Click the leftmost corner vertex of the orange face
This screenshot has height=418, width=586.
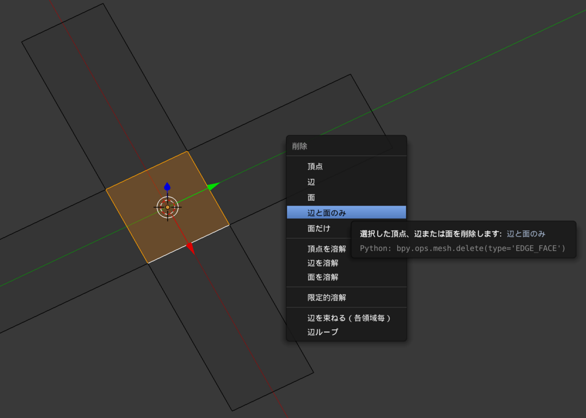[x=106, y=190]
